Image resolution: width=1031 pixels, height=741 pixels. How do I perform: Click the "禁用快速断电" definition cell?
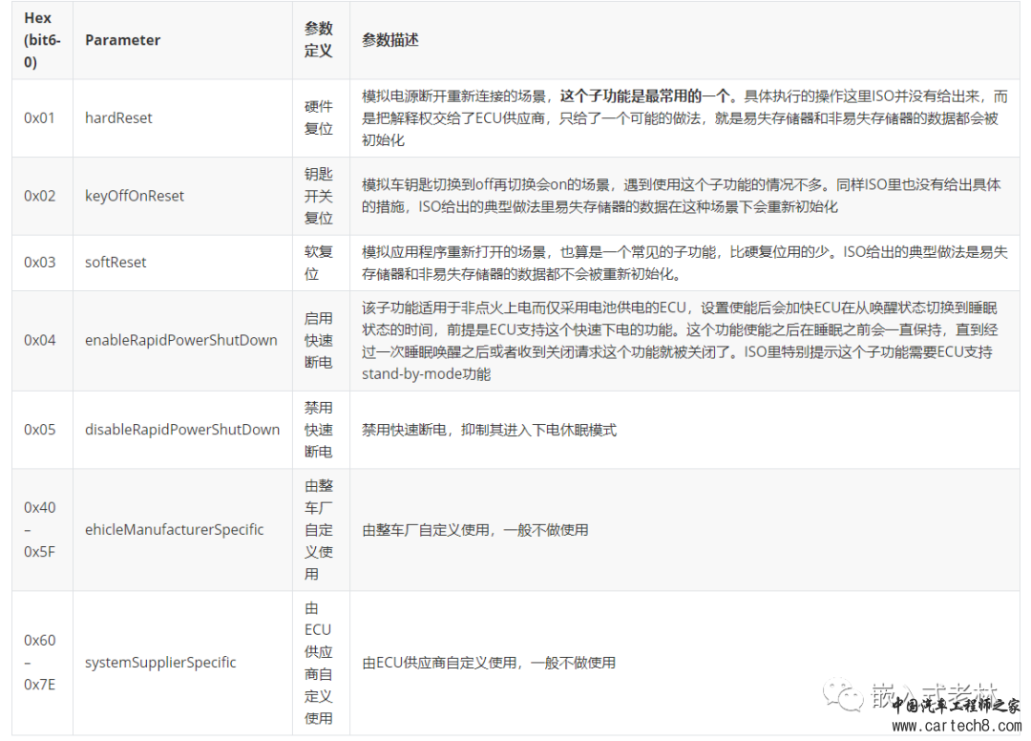pos(319,430)
